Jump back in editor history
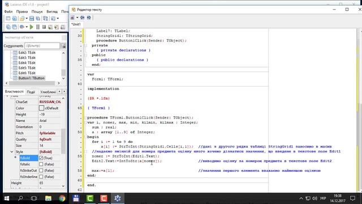Screen dimensions: 362x204 coord(82,18)
